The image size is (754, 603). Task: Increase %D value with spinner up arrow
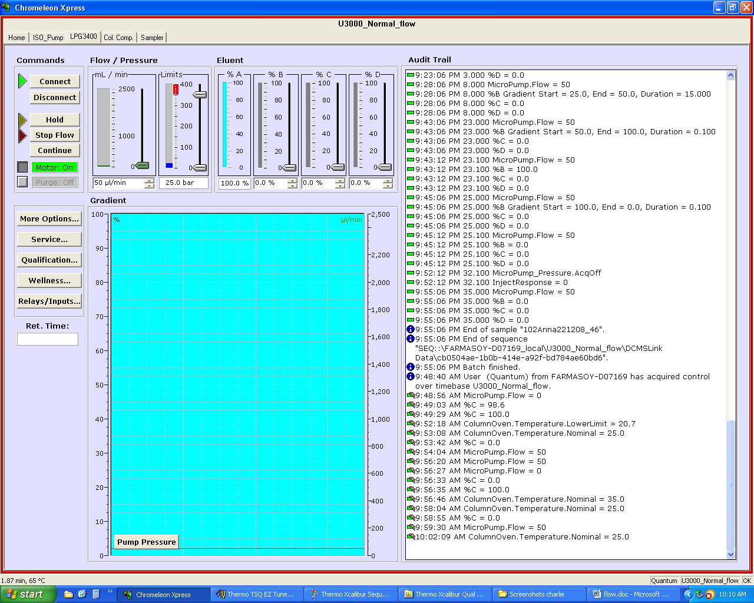[x=388, y=181]
